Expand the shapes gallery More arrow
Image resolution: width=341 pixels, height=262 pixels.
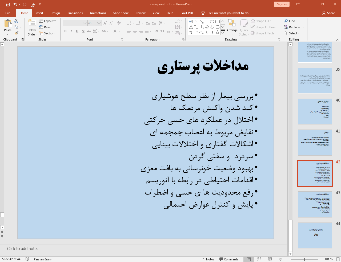coord(223,32)
